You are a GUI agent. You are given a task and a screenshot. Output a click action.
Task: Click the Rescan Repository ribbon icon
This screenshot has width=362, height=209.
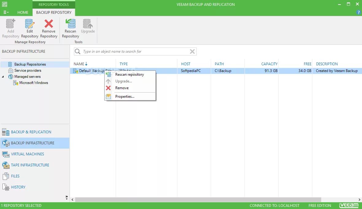click(71, 24)
